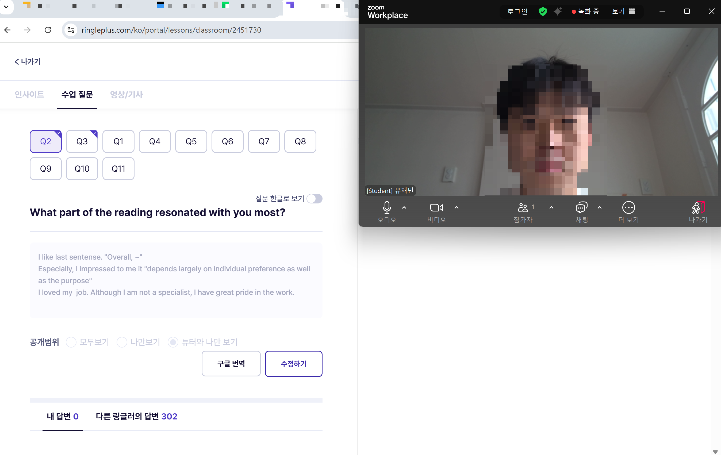
Task: Open the 채팅 chat icon
Action: (581, 207)
